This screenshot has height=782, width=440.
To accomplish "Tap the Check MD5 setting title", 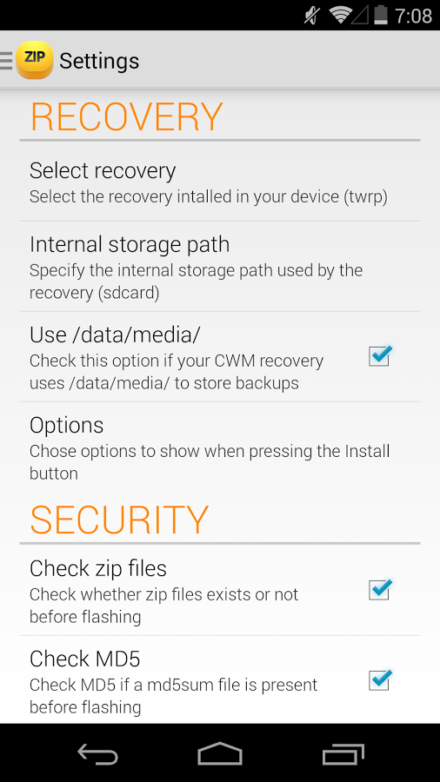I will pos(85,659).
